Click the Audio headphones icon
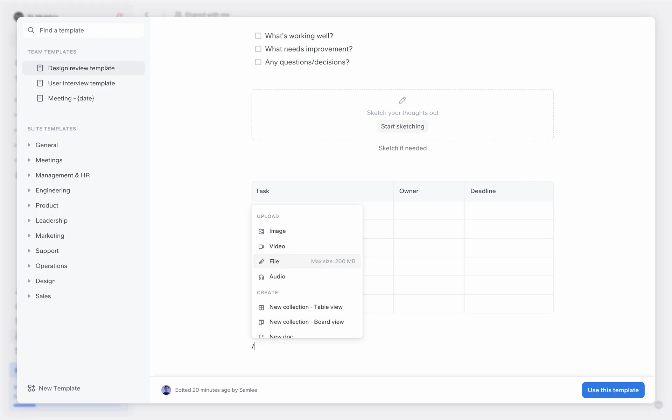 pyautogui.click(x=261, y=277)
